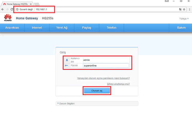Click the key icon beside Parola
The image size is (192, 117).
coord(66,65)
